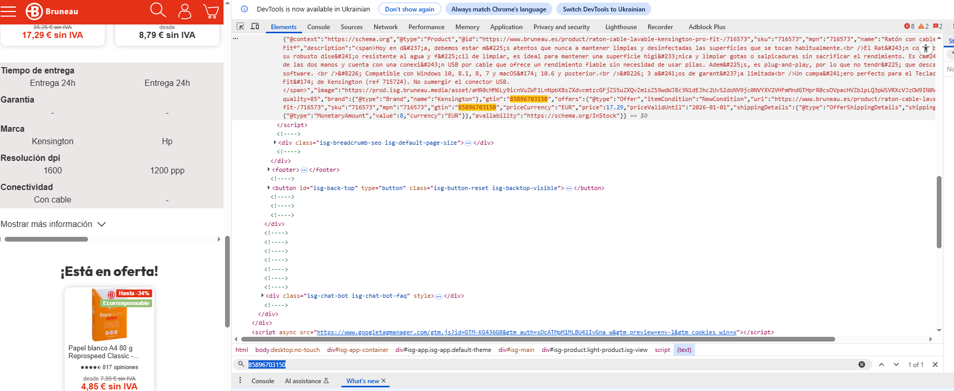954x391 pixels.
Task: Select the (text) breadcrumb item
Action: click(x=684, y=350)
